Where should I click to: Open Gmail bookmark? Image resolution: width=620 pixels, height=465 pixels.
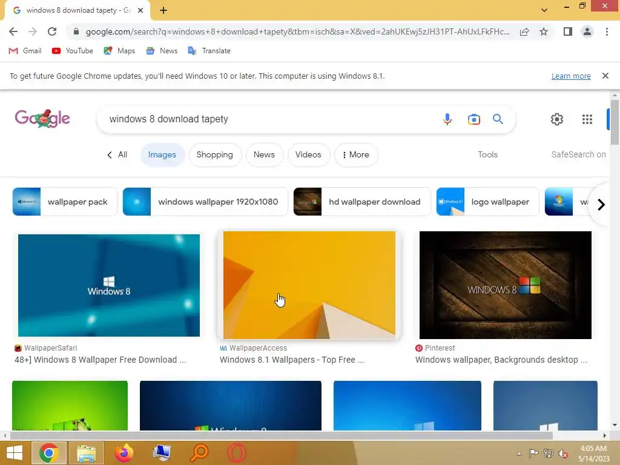[x=25, y=51]
